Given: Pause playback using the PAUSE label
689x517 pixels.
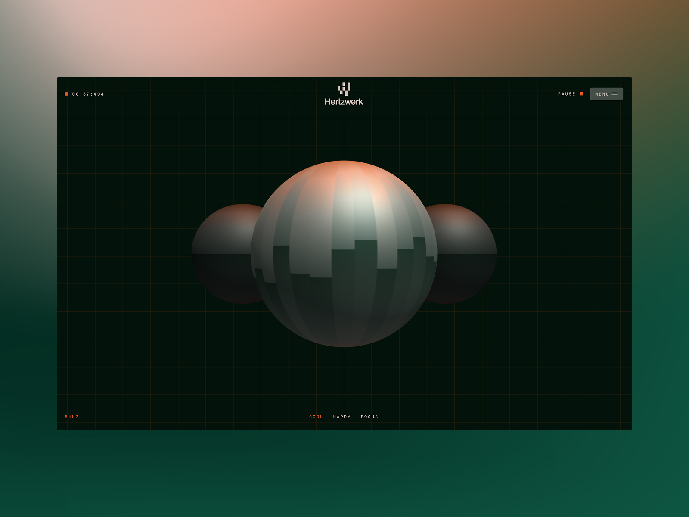Looking at the screenshot, I should click(566, 94).
